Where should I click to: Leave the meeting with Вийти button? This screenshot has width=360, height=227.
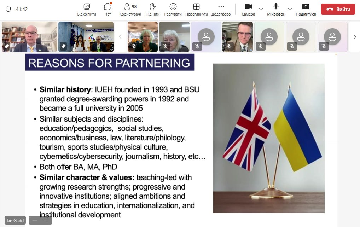(x=338, y=9)
